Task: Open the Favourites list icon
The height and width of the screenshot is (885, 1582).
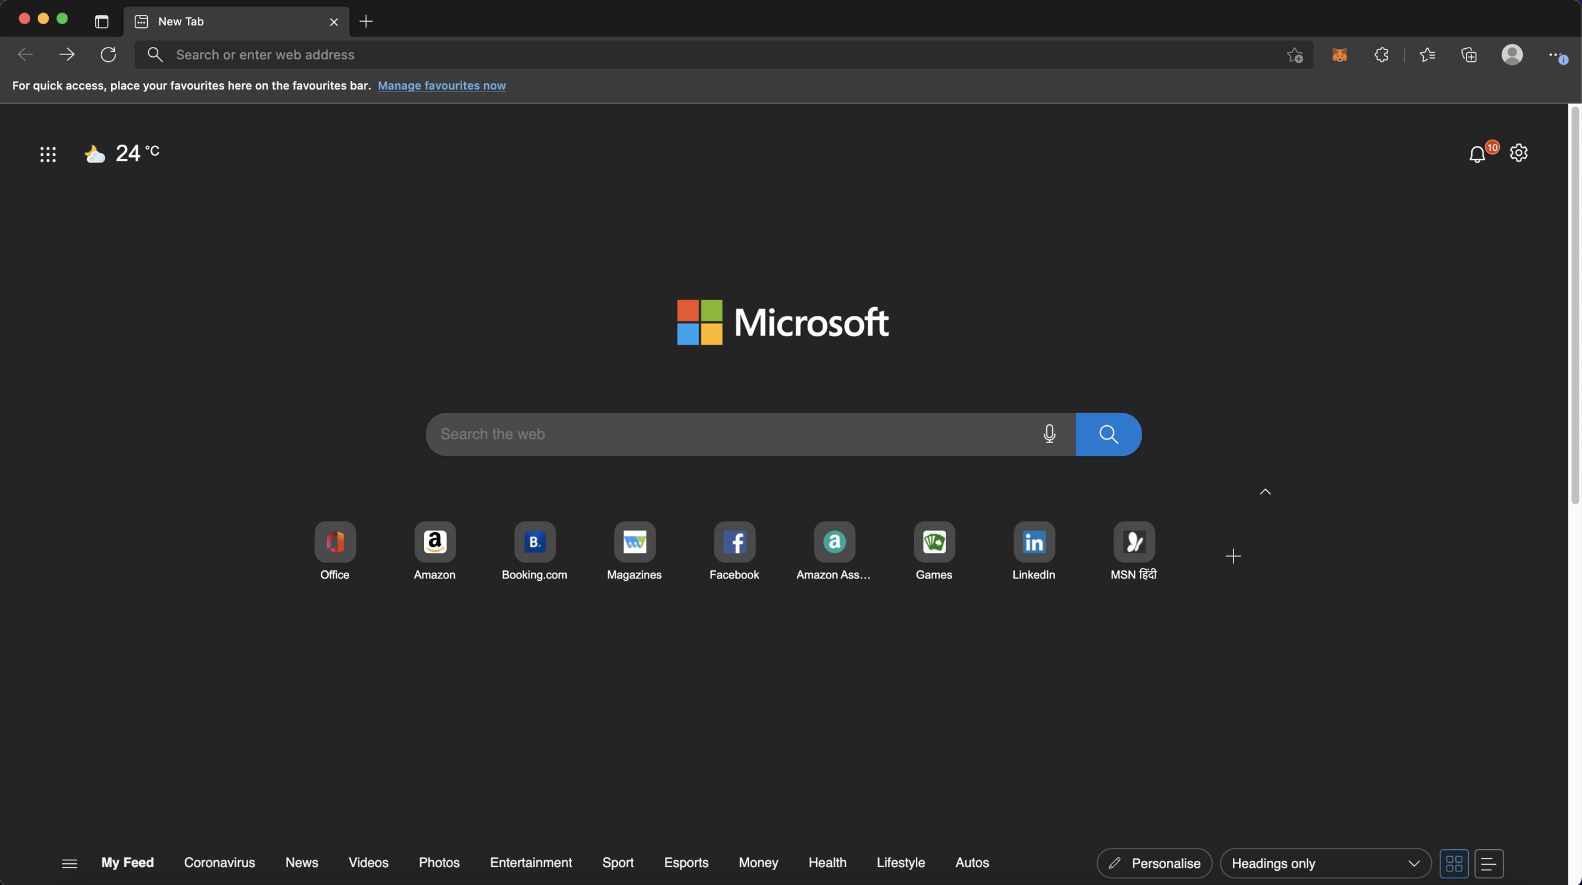Action: (1427, 55)
